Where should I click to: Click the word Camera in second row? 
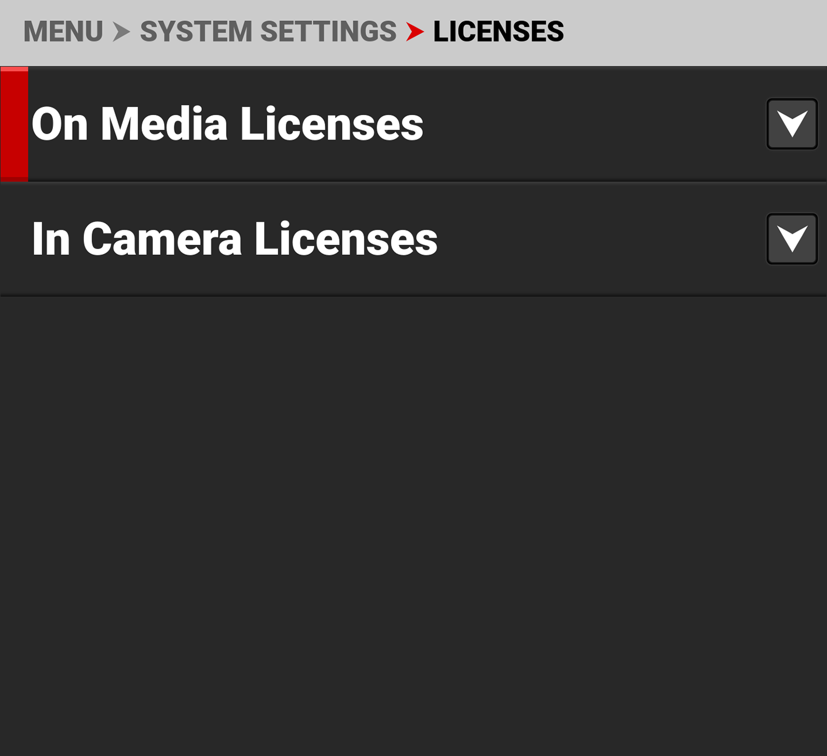(x=162, y=239)
